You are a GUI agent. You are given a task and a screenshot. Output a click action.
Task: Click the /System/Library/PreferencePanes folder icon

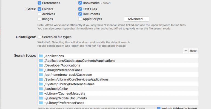[x=41, y=84]
